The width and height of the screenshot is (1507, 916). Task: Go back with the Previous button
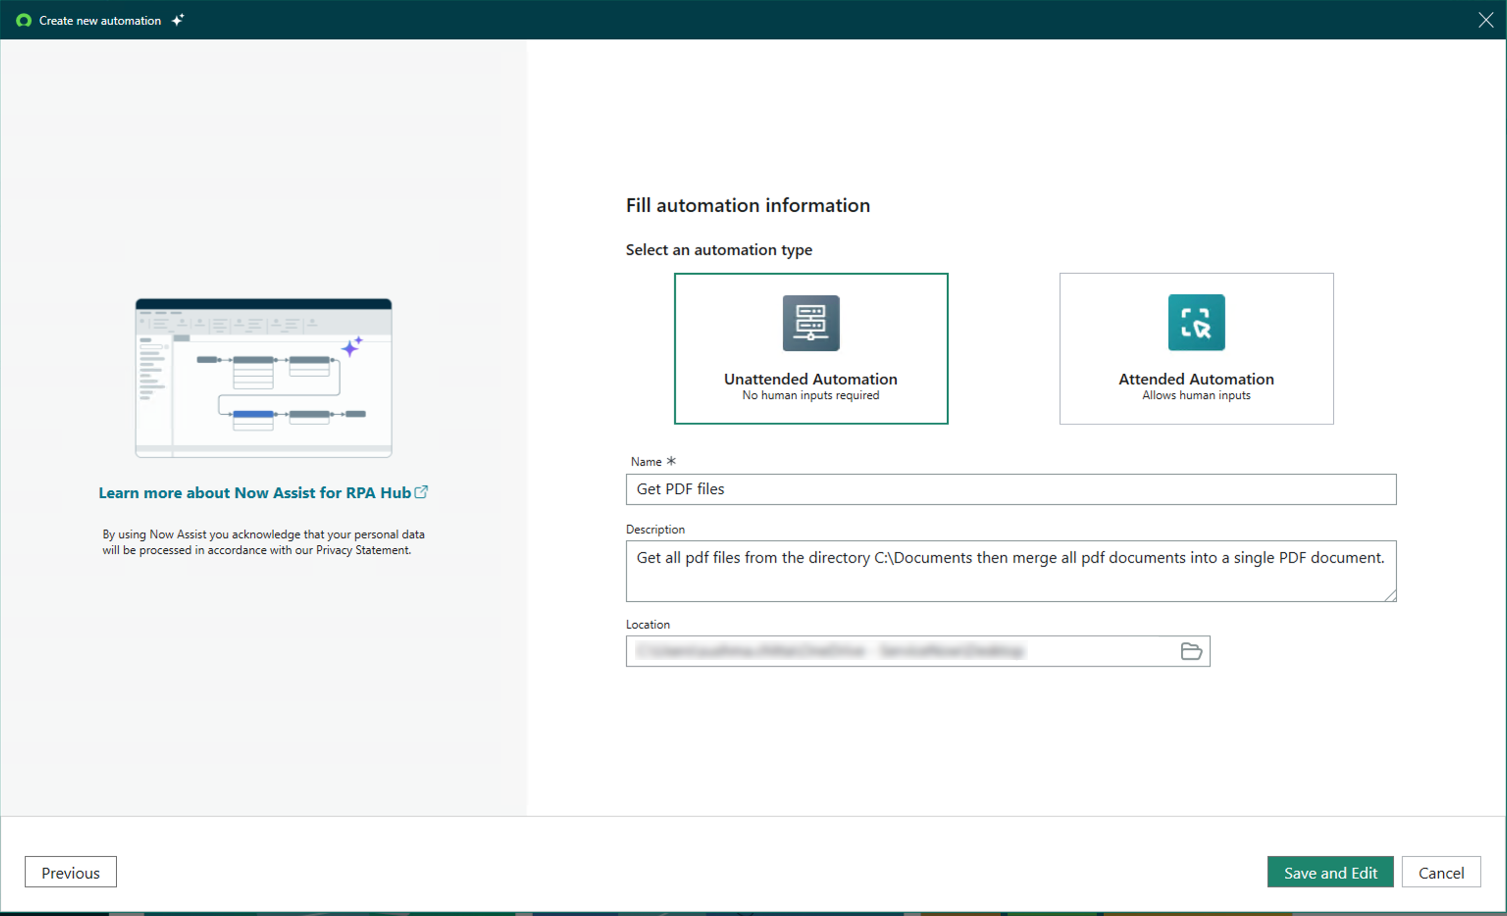point(70,872)
